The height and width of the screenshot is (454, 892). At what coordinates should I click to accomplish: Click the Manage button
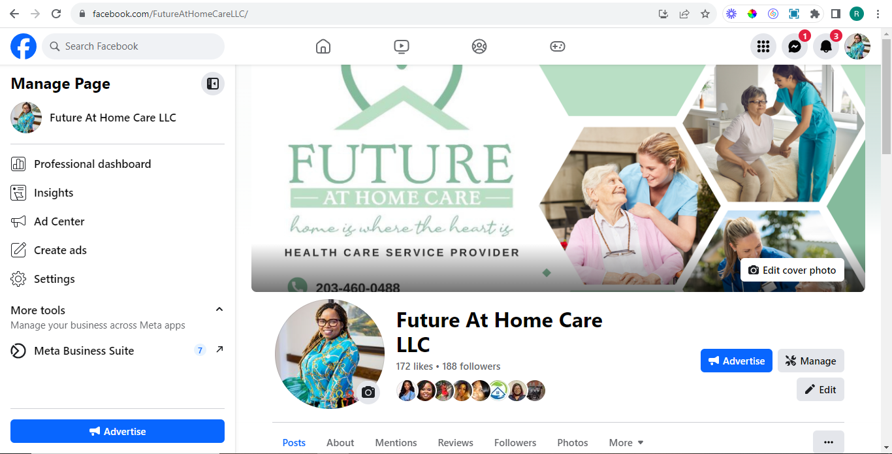(811, 361)
